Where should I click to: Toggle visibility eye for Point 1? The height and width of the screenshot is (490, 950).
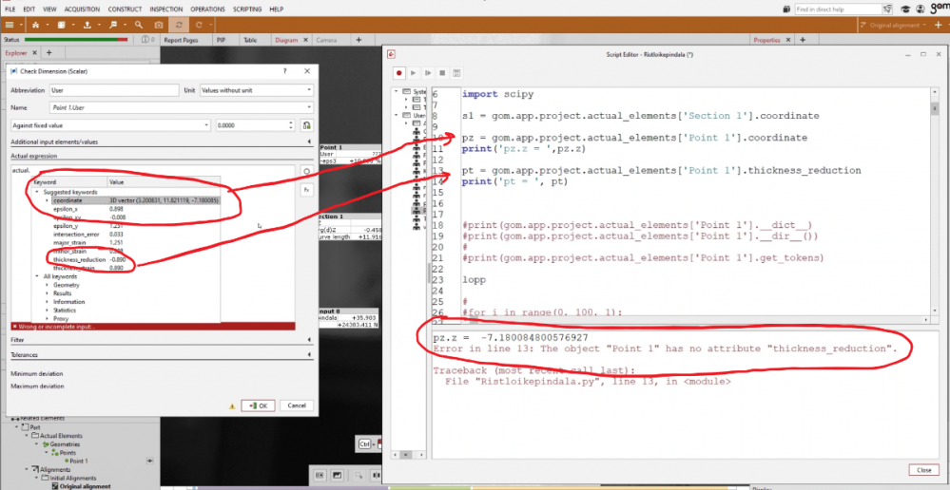click(149, 460)
